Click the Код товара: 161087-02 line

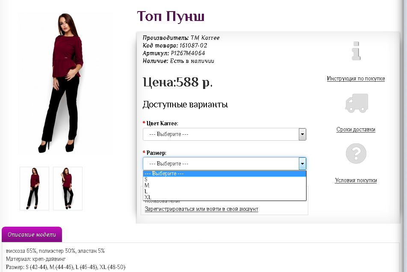(x=175, y=45)
